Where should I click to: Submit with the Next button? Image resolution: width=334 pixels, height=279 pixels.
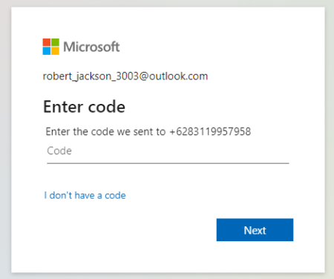click(x=255, y=230)
